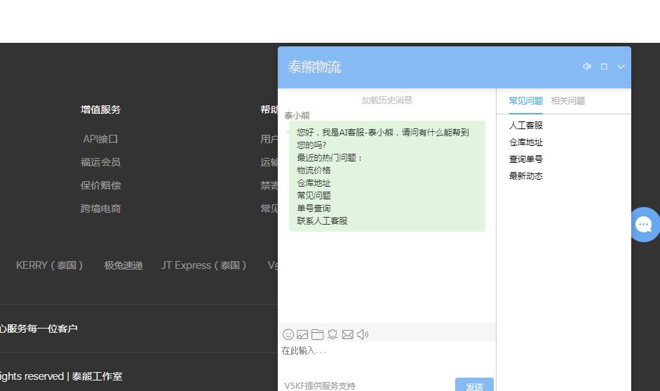Screen dimensions: 660x391
Task: Click the 泰小熊 sender name
Action: [x=297, y=115]
